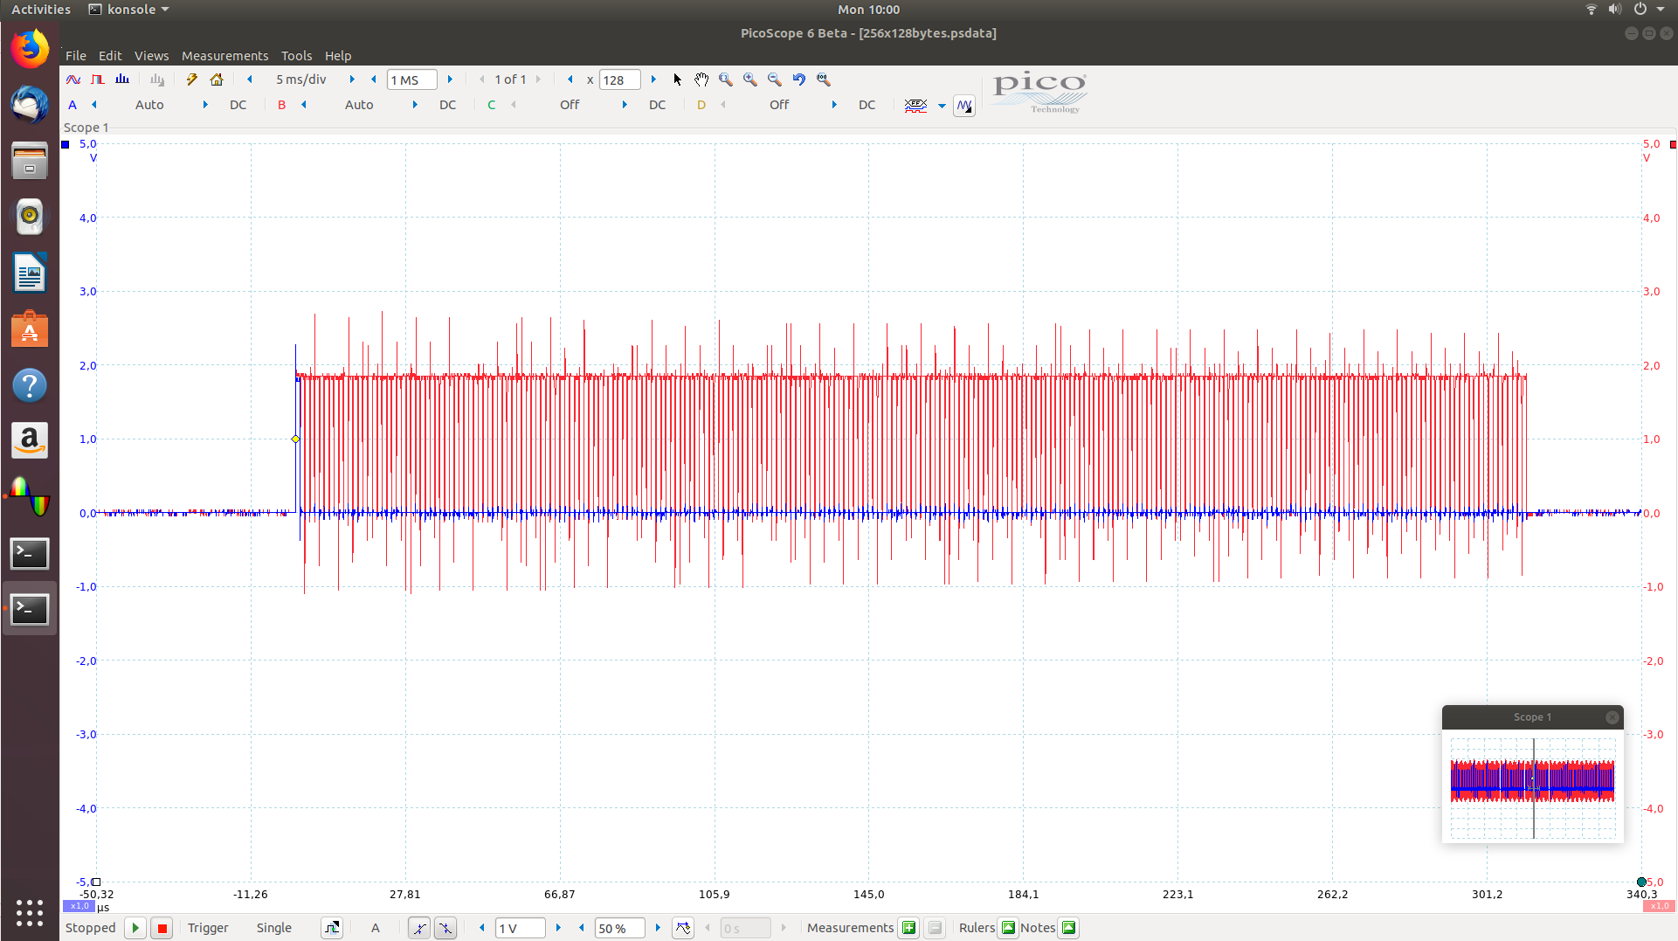Toggle rising edge trigger button
The height and width of the screenshot is (941, 1678).
(419, 928)
